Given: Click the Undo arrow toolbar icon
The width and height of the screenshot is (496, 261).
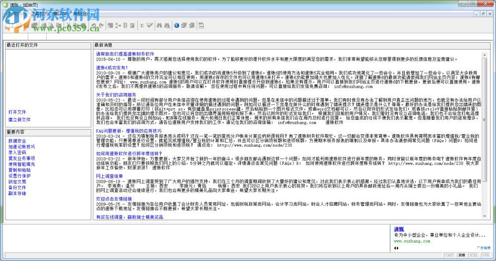Looking at the screenshot, I should click(94, 26).
